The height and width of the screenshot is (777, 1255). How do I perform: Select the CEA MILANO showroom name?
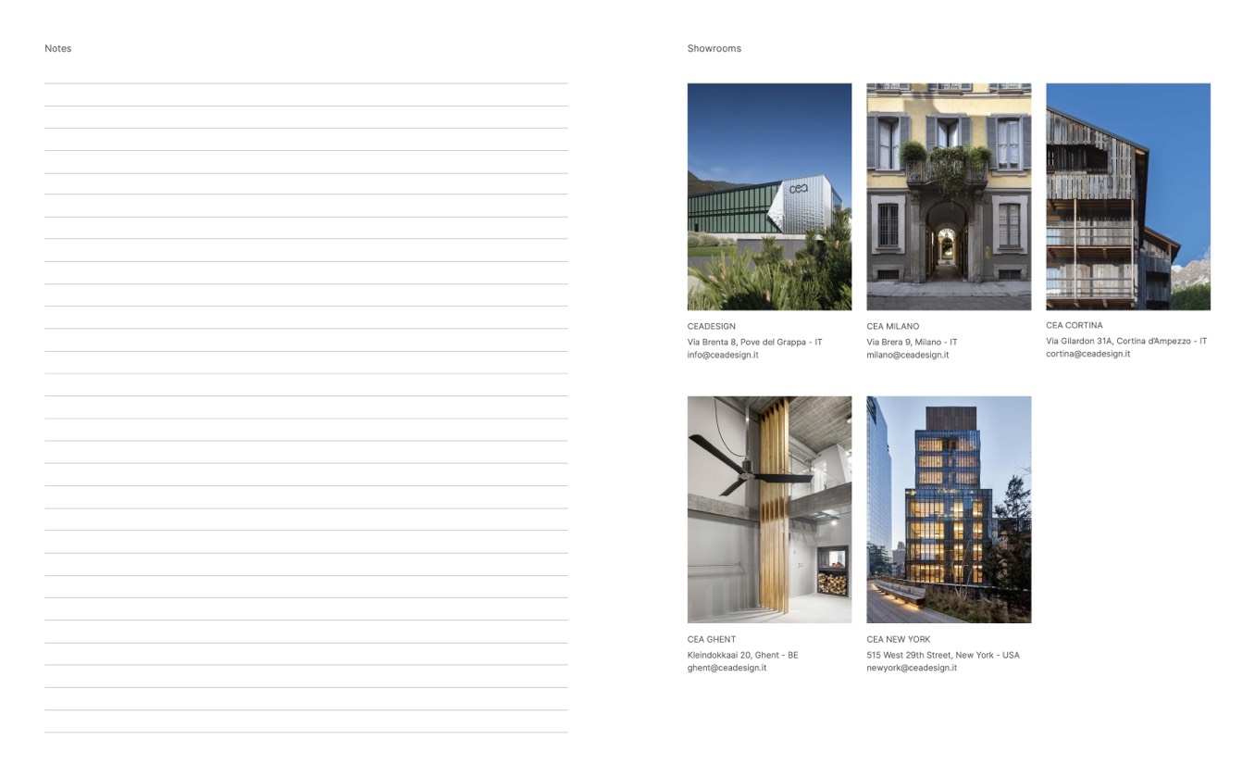892,326
